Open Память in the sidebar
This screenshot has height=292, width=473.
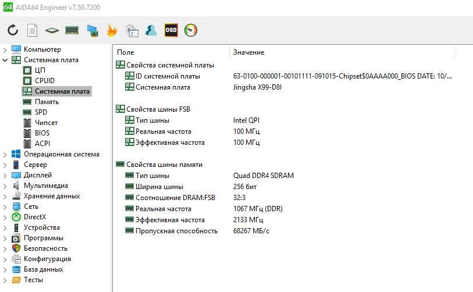47,102
